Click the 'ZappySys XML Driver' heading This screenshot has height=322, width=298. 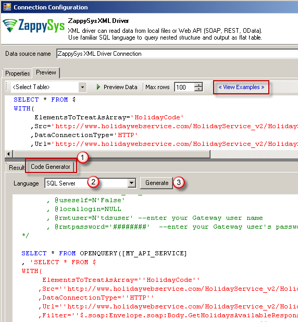[98, 21]
